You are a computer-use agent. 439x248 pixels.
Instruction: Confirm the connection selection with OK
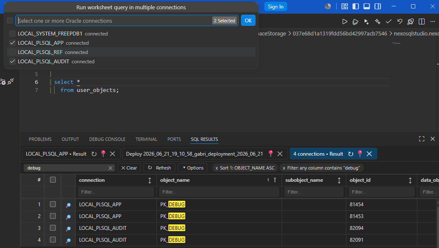248,20
